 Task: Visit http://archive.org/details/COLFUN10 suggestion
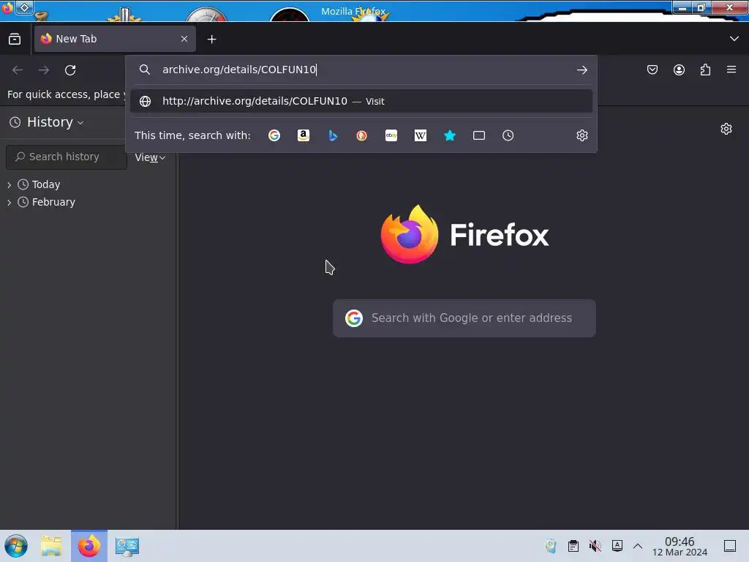[361, 101]
